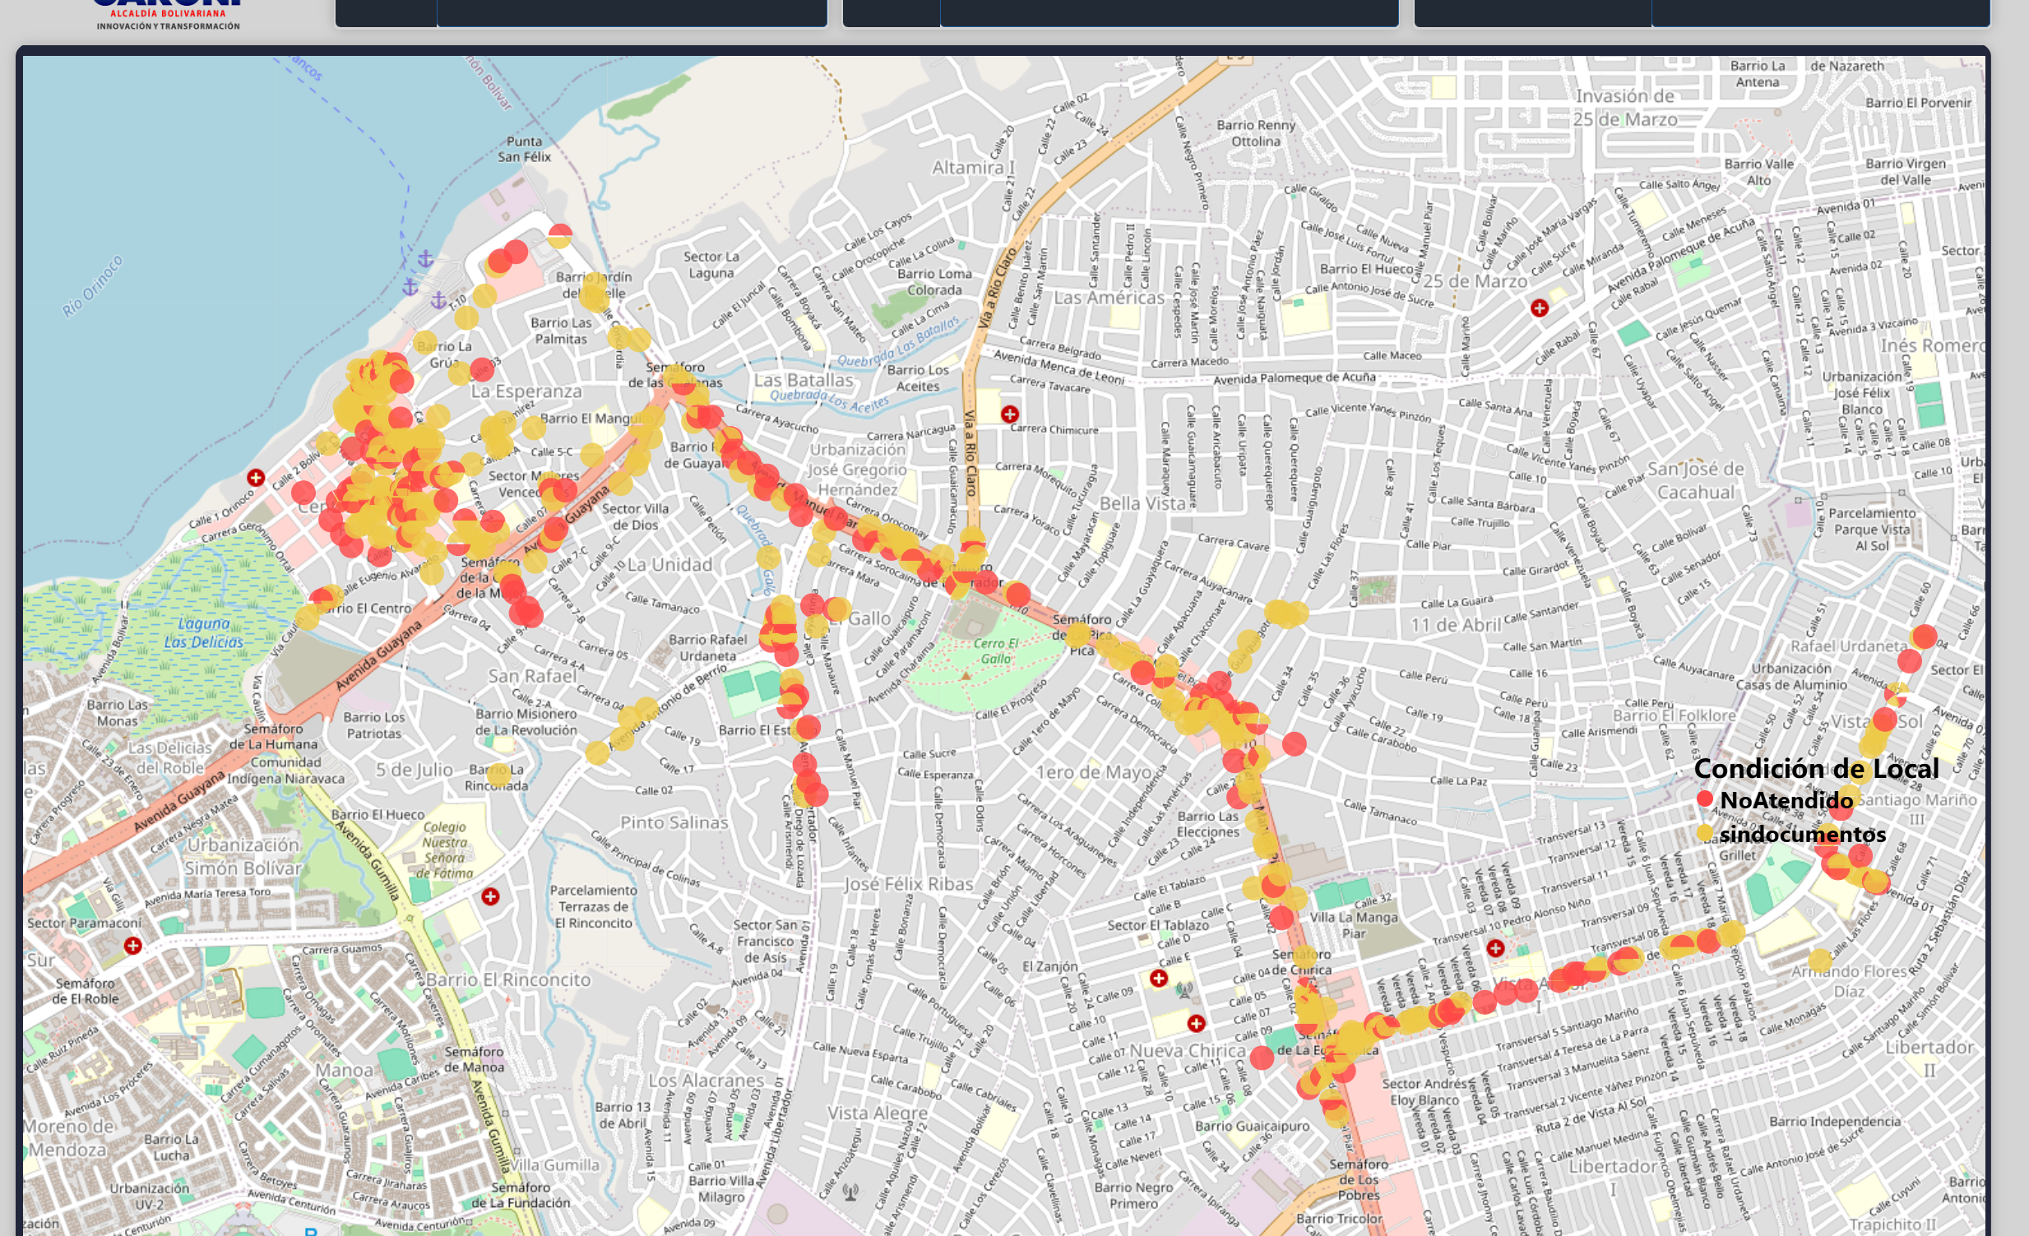Click the hospital marker near Colegio Nuestra Señora de Fátima

(x=491, y=896)
